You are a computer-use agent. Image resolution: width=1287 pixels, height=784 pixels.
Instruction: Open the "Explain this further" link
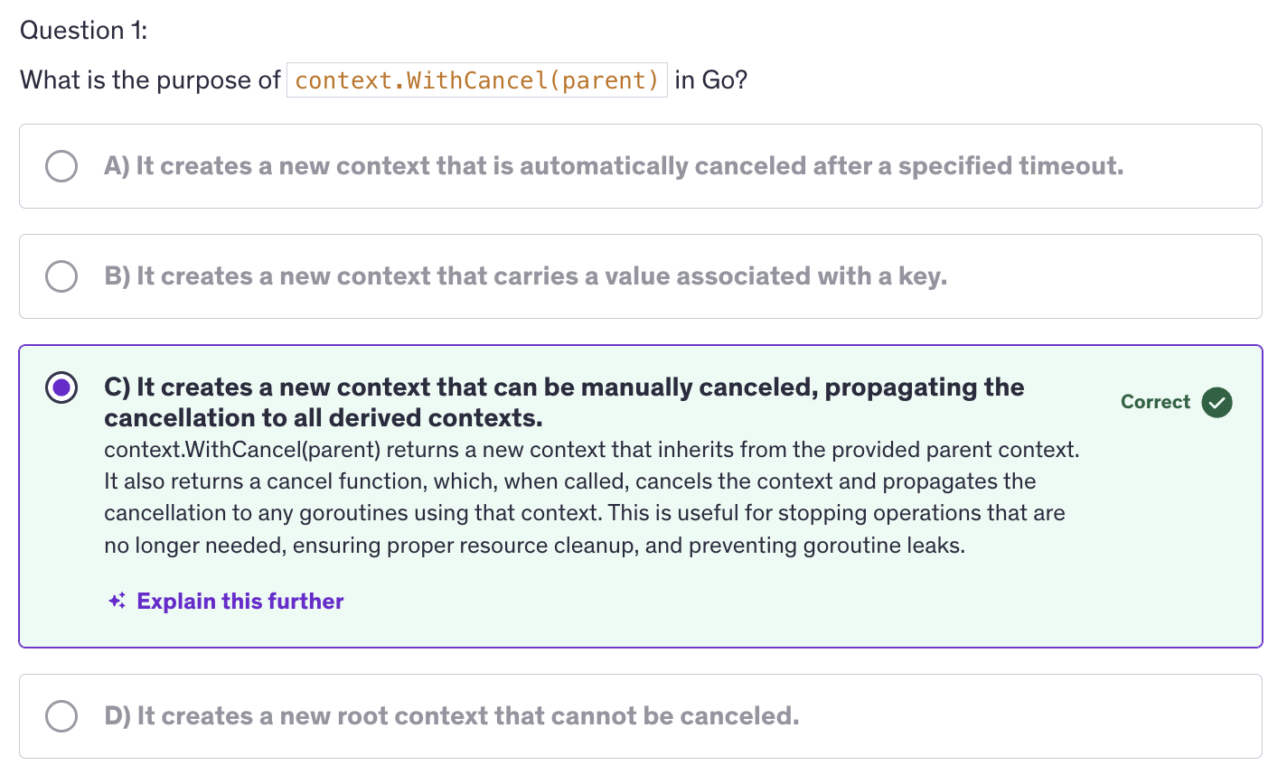coord(240,602)
